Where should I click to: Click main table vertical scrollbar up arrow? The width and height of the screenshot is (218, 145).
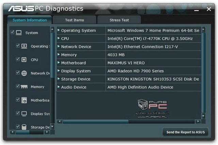tap(203, 30)
